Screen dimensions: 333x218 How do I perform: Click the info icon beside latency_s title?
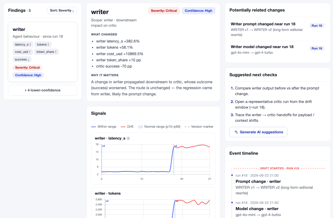point(128,138)
